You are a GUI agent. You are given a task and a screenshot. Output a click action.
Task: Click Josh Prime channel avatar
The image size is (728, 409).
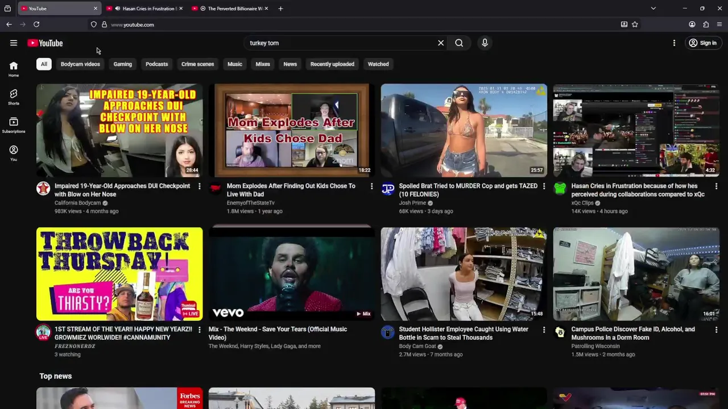point(388,189)
